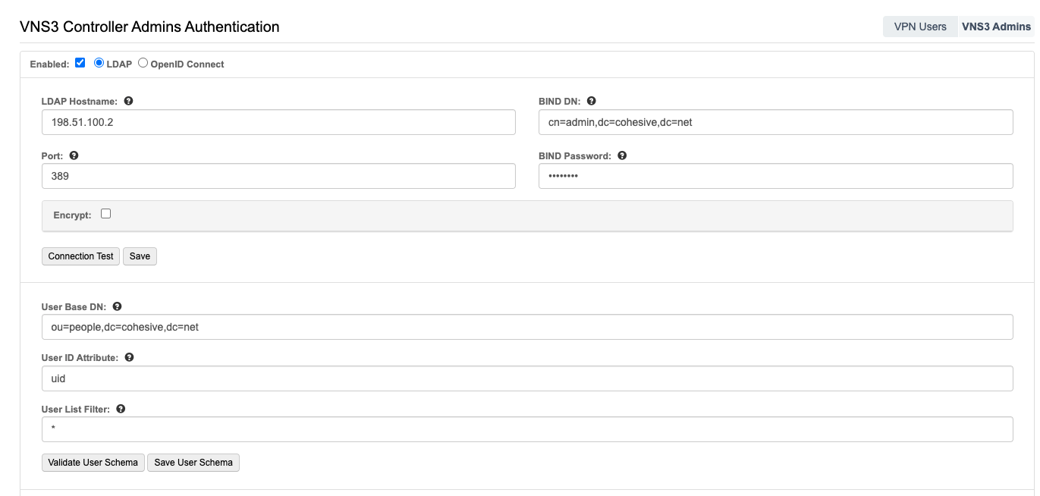Focus the User List Filter field

click(x=527, y=429)
